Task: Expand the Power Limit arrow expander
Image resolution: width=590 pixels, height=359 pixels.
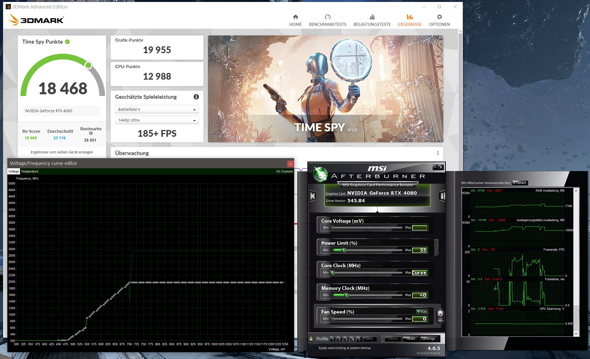Action: [x=436, y=248]
